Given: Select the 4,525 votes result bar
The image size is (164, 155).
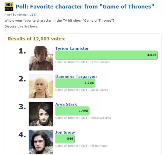Looking at the screenshot, I should 107,55.
